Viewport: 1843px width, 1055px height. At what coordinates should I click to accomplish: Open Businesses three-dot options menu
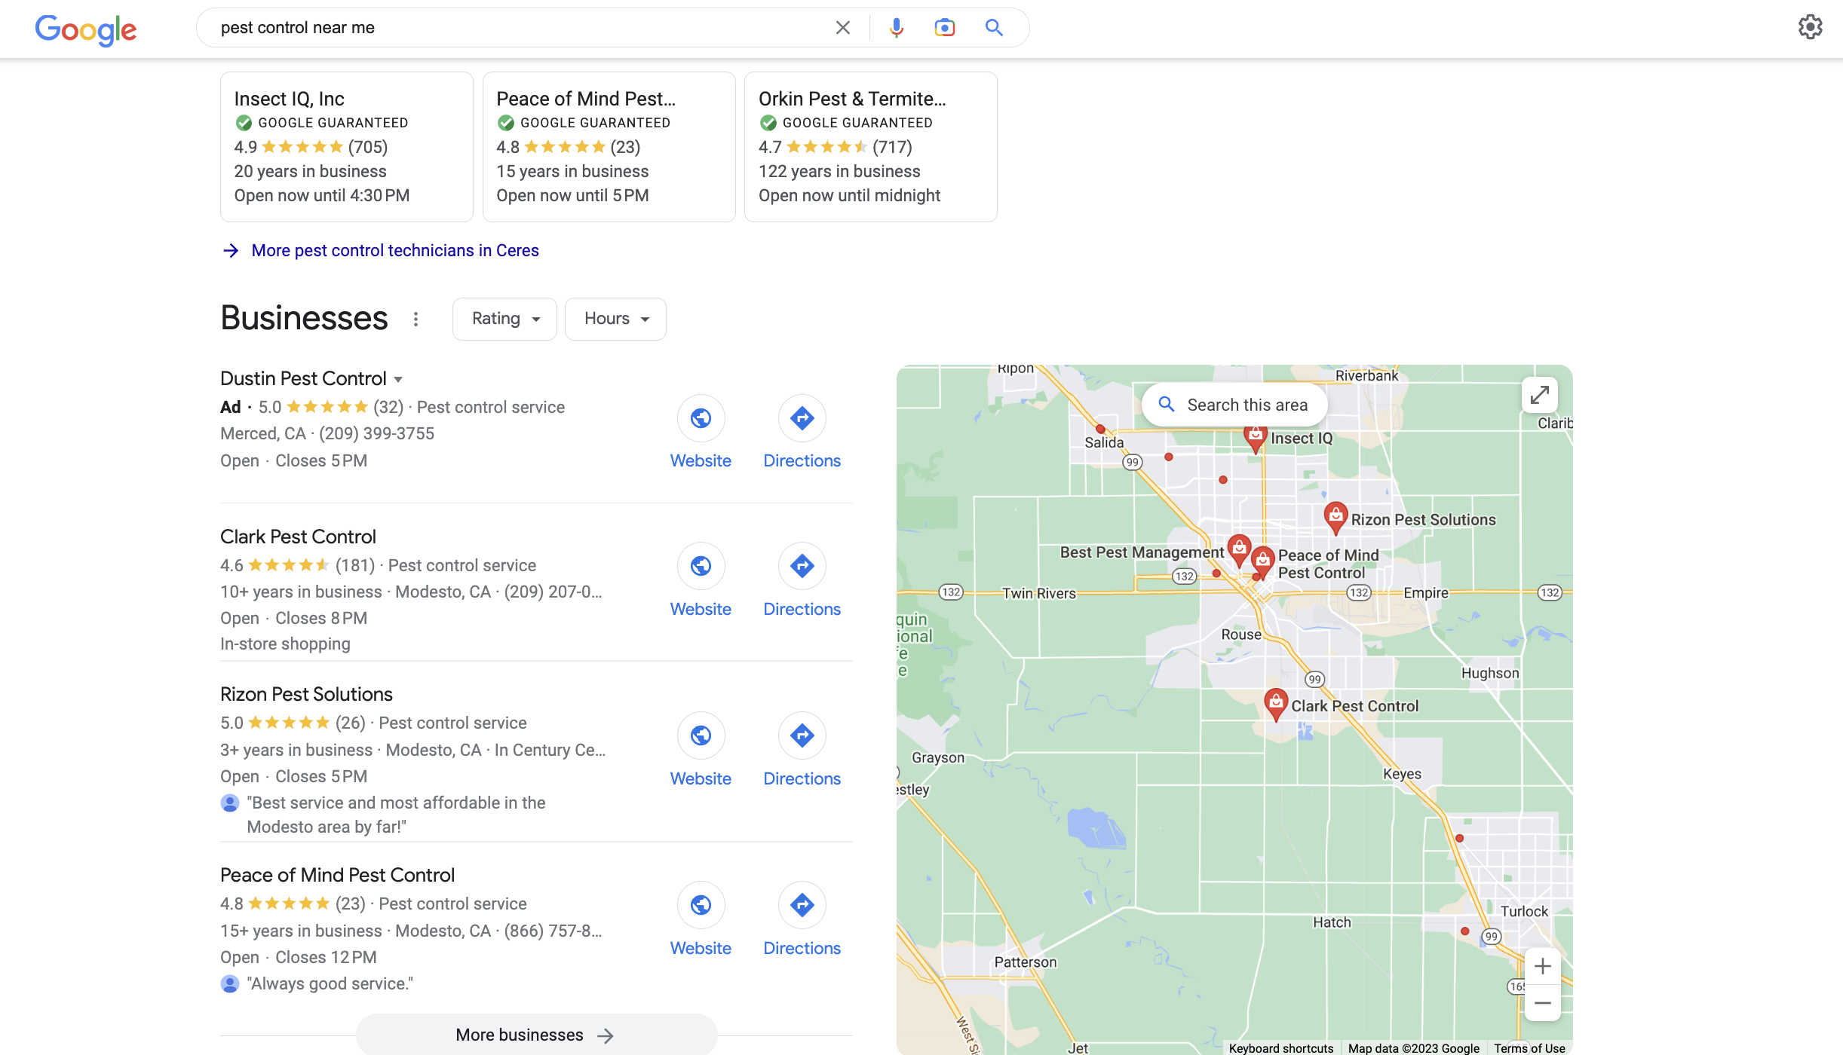[416, 319]
